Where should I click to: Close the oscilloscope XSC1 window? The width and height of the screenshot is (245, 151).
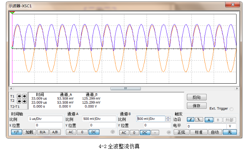click(232, 4)
